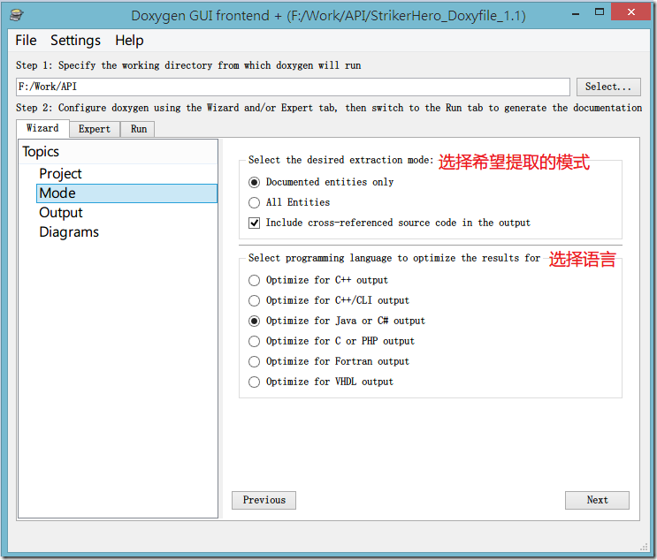Open the Settings menu
The width and height of the screenshot is (657, 560).
tap(75, 40)
